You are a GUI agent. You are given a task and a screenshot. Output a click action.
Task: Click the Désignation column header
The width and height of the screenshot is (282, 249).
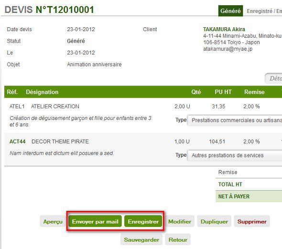tap(42, 92)
